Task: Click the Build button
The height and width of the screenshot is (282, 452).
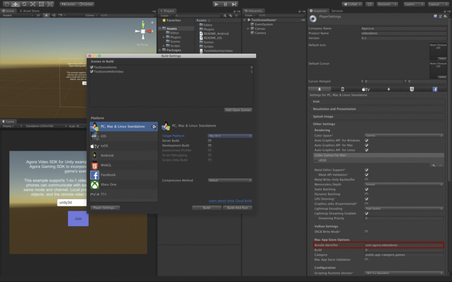Action: (x=207, y=208)
